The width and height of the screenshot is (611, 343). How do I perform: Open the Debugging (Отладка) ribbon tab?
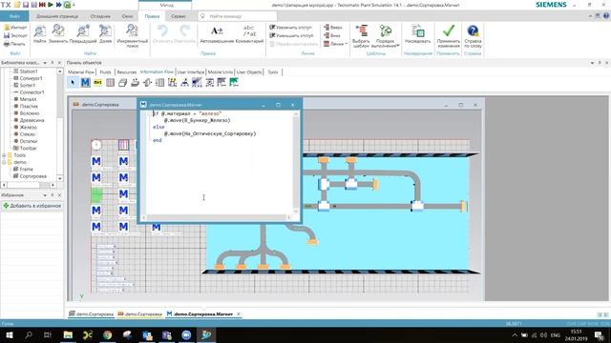tap(100, 16)
